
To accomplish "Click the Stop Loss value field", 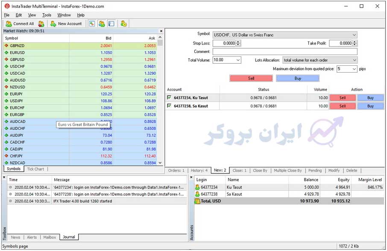I will pos(224,43).
